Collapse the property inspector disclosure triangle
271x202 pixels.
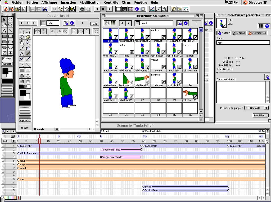pyautogui.click(x=218, y=73)
